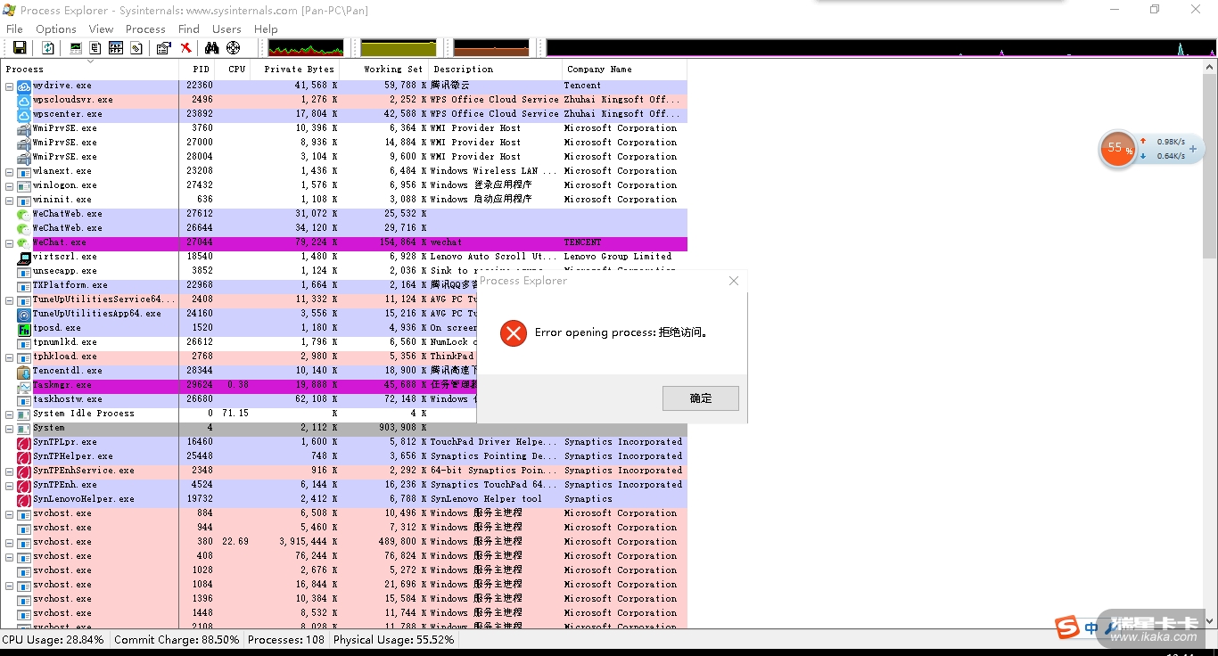Click the plus on the network speed widget

1192,148
